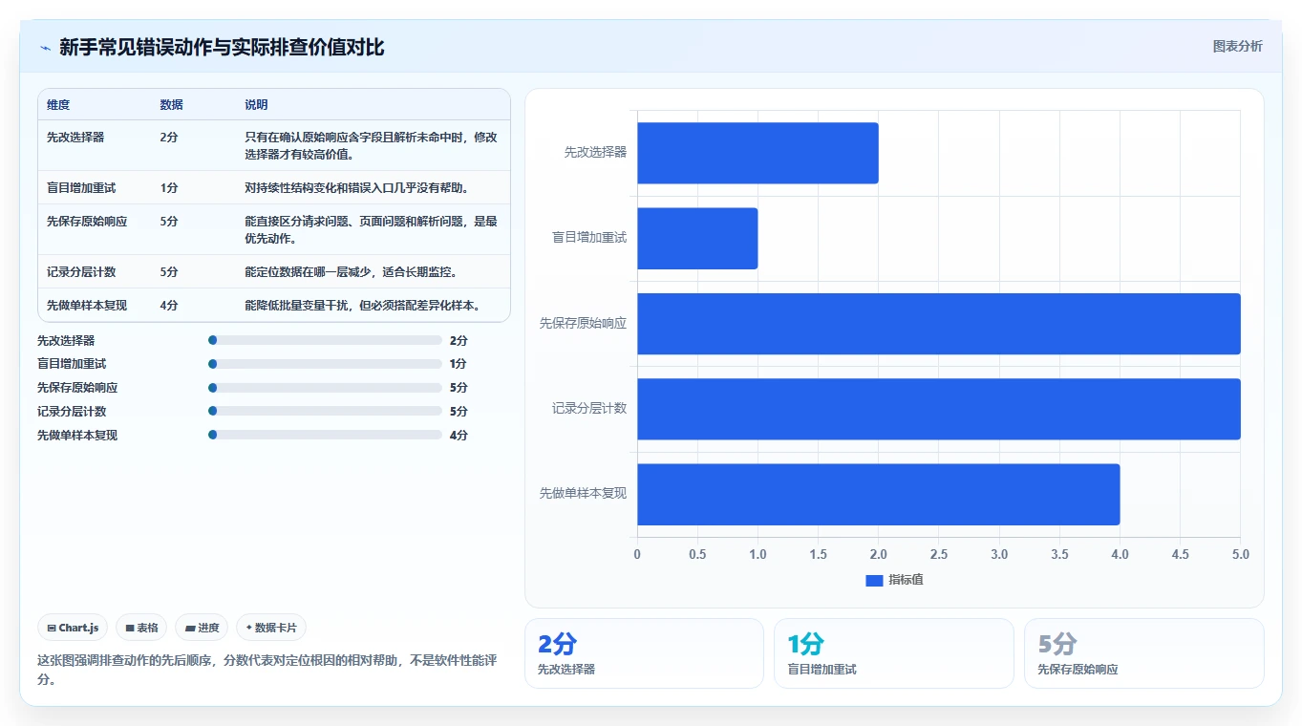This screenshot has height=726, width=1302.
Task: Toggle the 指标值 legend swatch
Action: [x=874, y=580]
